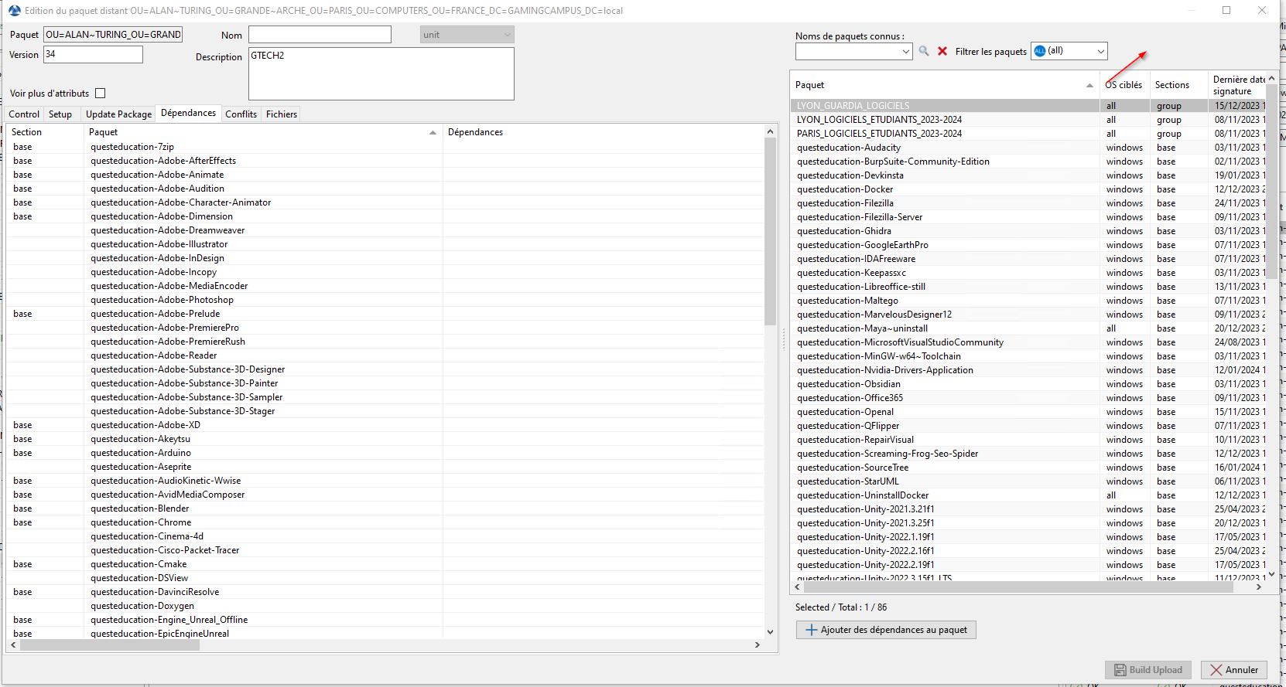Select questeducation-Doxygen dependency row
The image size is (1286, 687).
pos(385,606)
